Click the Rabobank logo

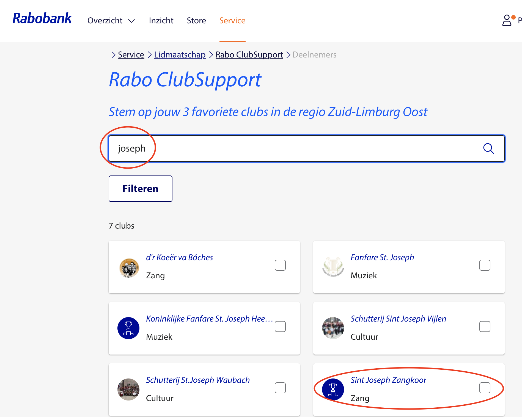coord(42,19)
